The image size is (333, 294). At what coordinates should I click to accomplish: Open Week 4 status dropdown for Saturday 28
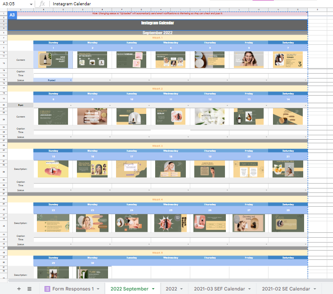pos(305,244)
